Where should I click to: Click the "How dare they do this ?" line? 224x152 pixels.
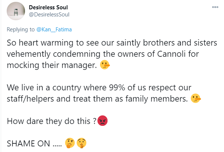pos(51,121)
